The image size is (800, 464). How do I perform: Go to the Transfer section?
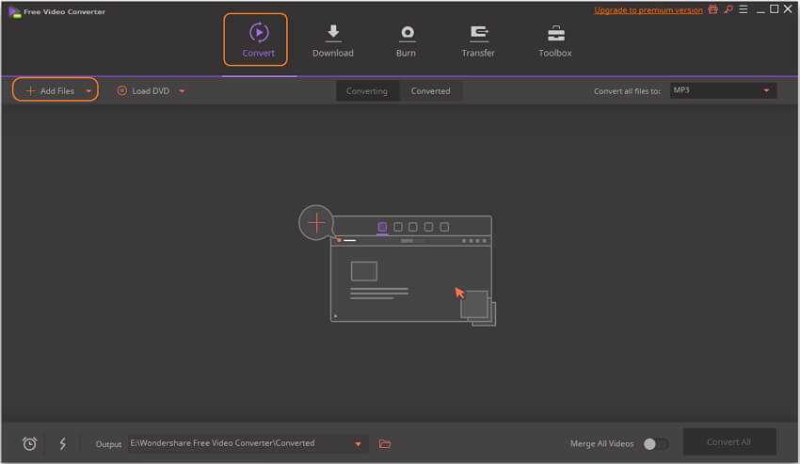pyautogui.click(x=478, y=41)
